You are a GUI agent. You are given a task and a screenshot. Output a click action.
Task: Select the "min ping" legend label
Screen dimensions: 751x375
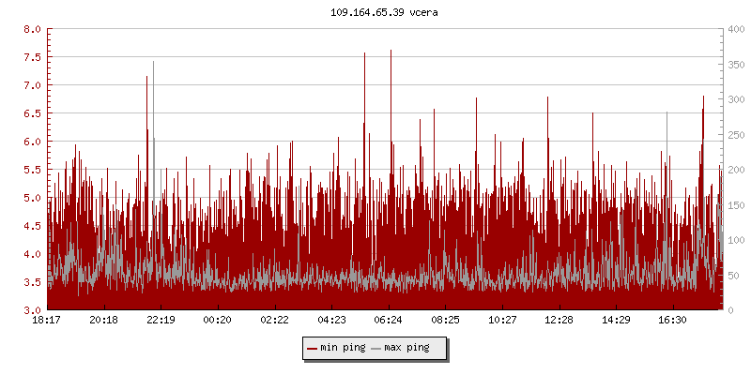(343, 349)
